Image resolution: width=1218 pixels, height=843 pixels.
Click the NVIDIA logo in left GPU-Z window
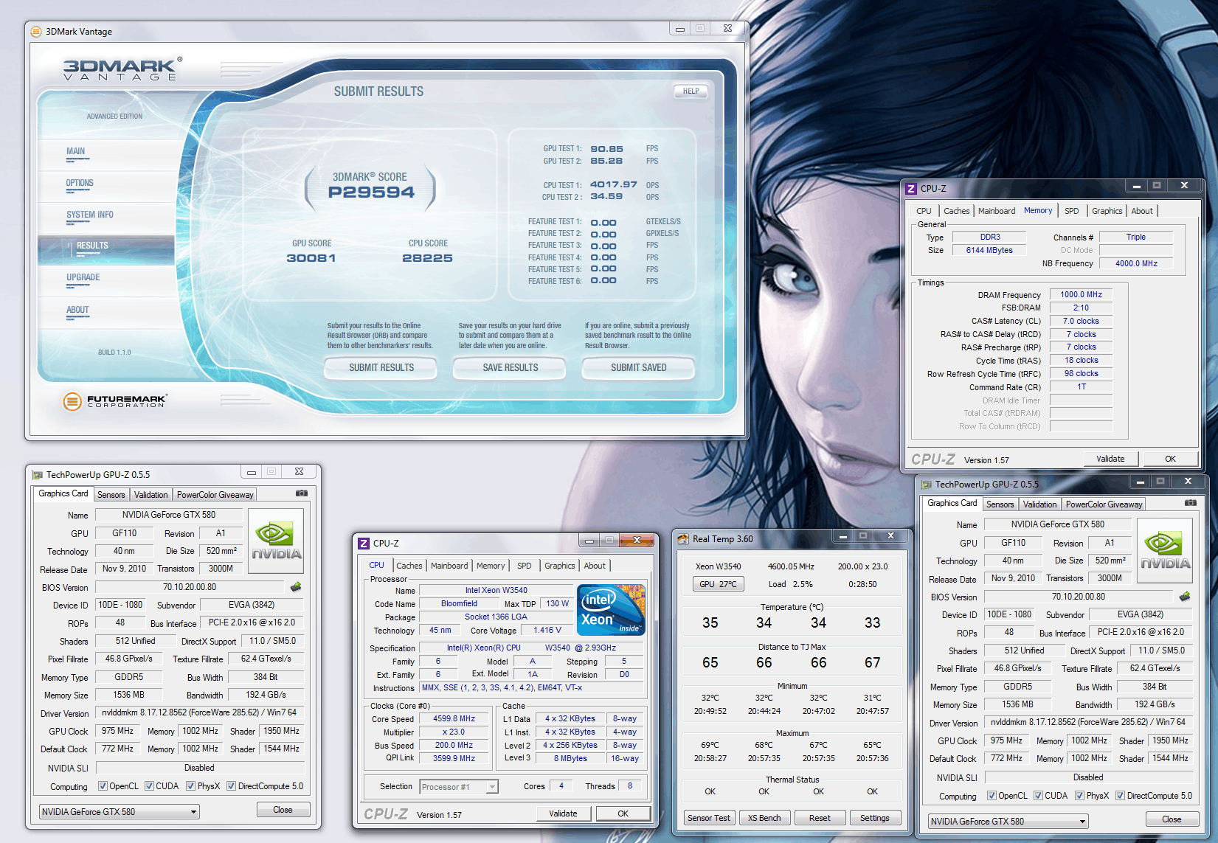tap(276, 542)
